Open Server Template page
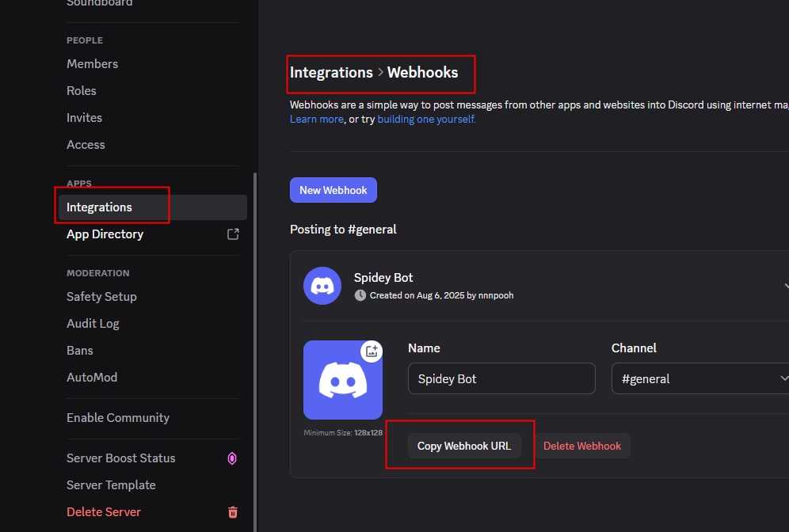This screenshot has width=789, height=532. coord(111,484)
